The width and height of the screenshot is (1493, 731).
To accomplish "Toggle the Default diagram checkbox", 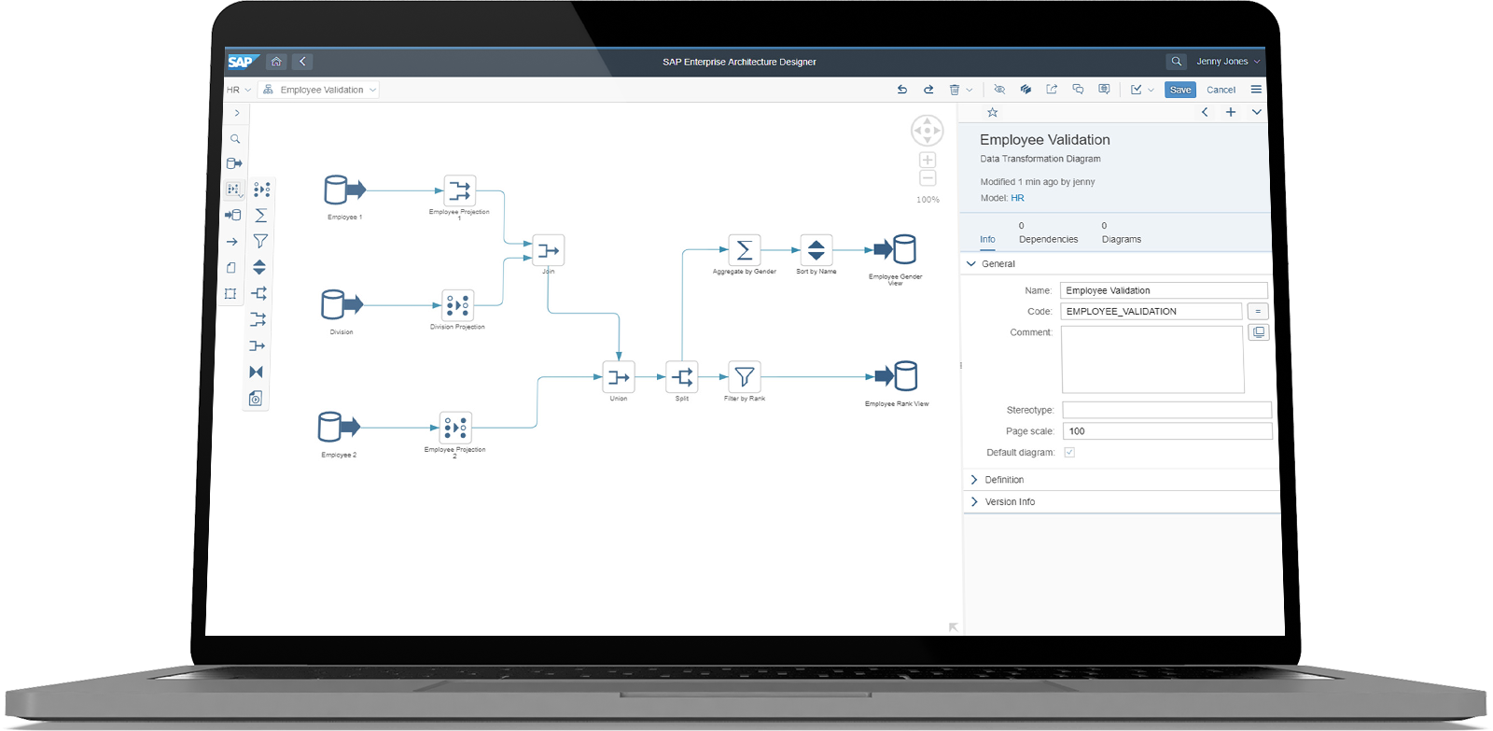I will point(1069,453).
